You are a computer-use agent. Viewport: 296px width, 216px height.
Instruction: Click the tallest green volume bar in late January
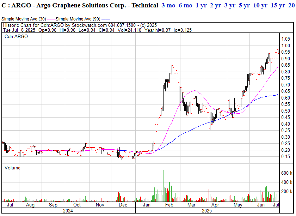[163, 186]
